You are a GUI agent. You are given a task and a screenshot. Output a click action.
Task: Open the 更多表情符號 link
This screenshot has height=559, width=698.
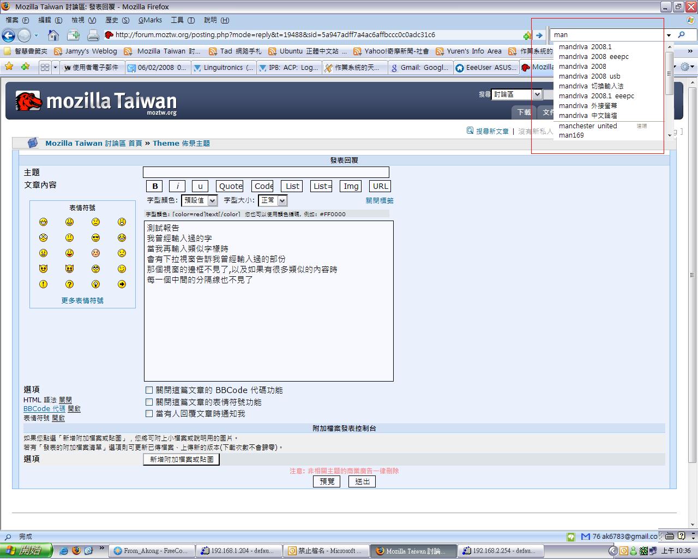pos(82,301)
